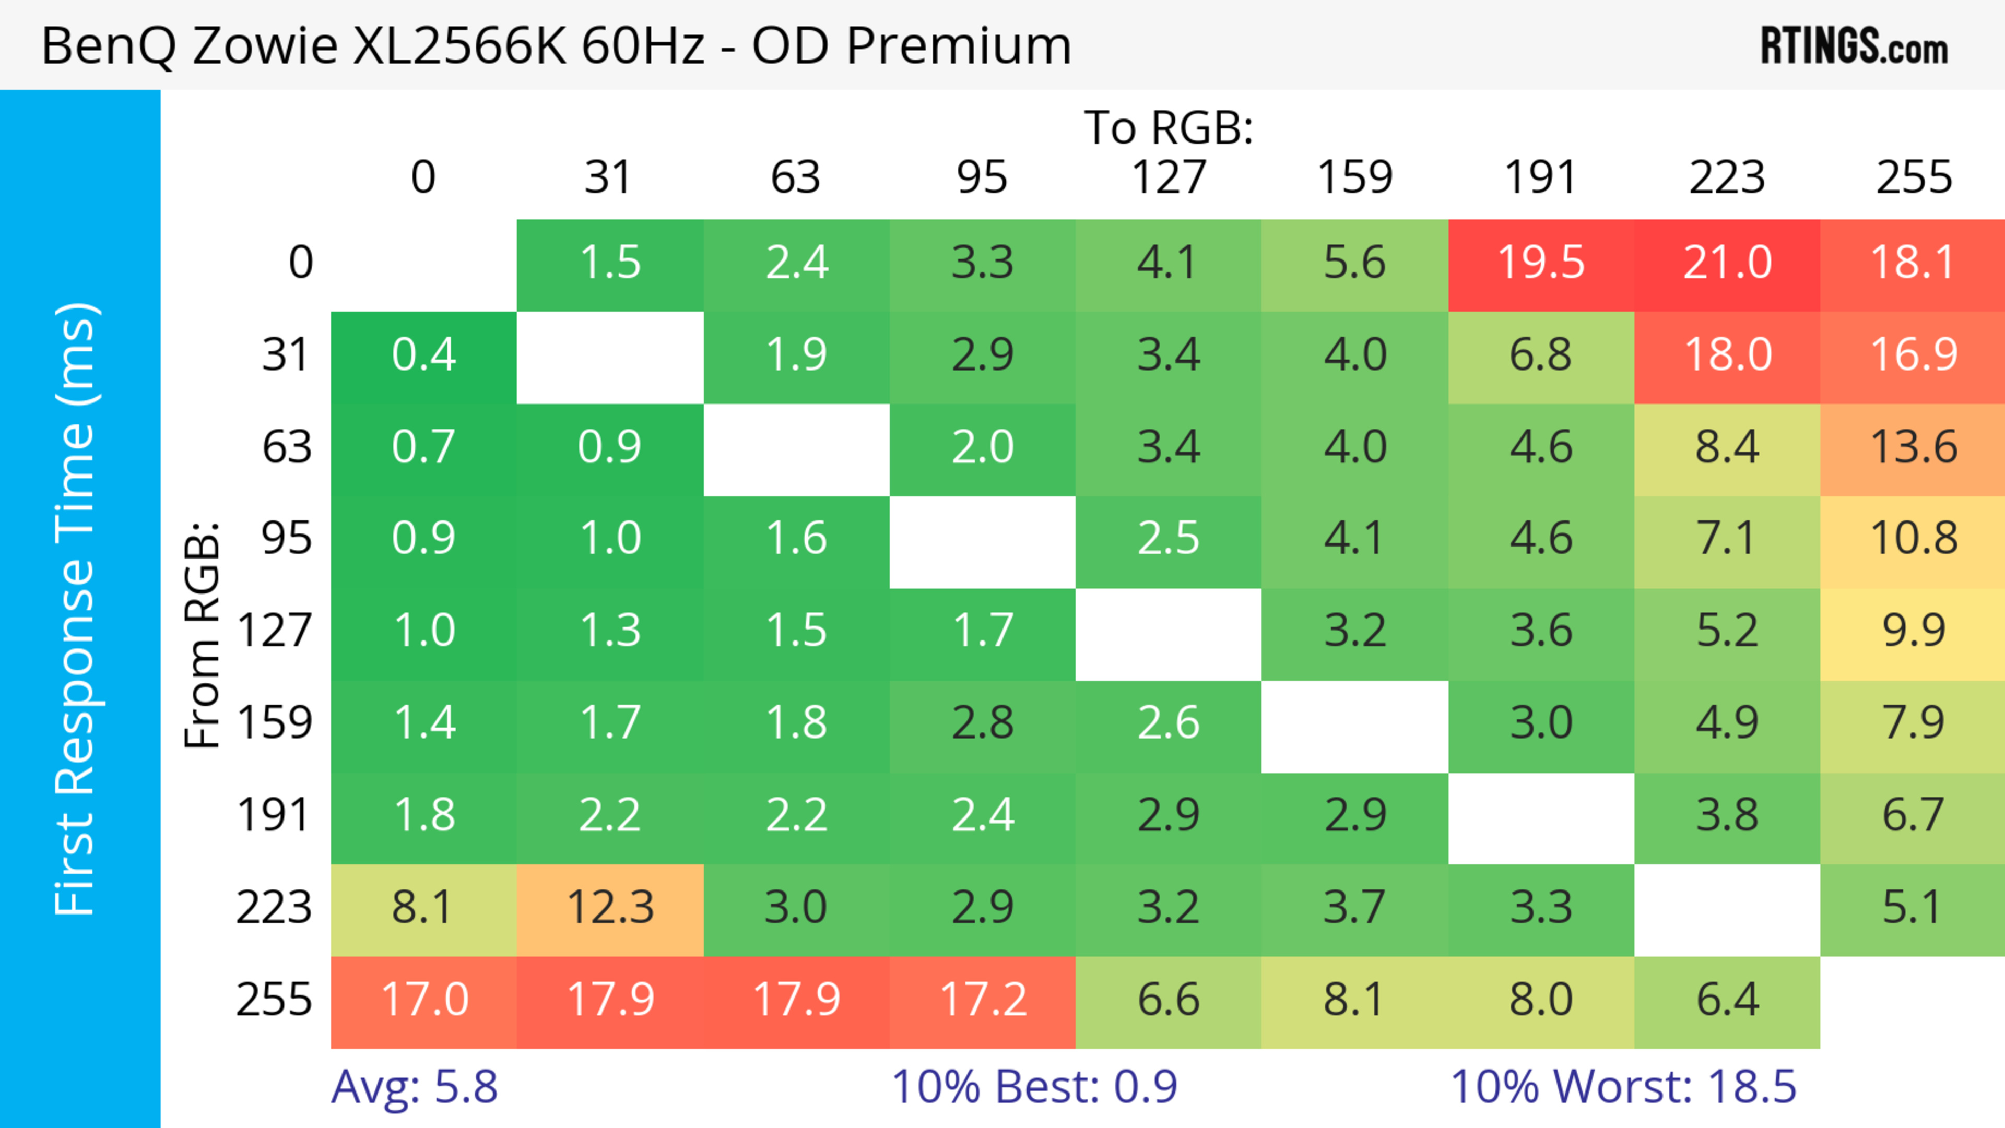Click the 6.8 light green cell
Viewport: 2005px width, 1128px height.
click(x=1541, y=355)
